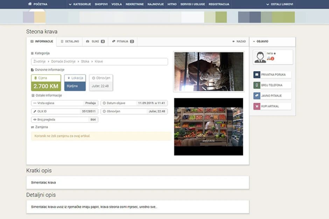Click the speech bubble icon for Javno pitanje

click(257, 96)
